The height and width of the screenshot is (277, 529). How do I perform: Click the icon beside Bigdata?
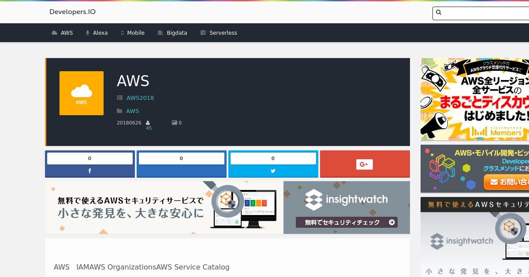click(x=160, y=33)
